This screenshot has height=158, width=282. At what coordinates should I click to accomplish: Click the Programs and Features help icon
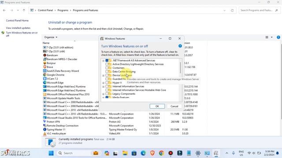278,37
